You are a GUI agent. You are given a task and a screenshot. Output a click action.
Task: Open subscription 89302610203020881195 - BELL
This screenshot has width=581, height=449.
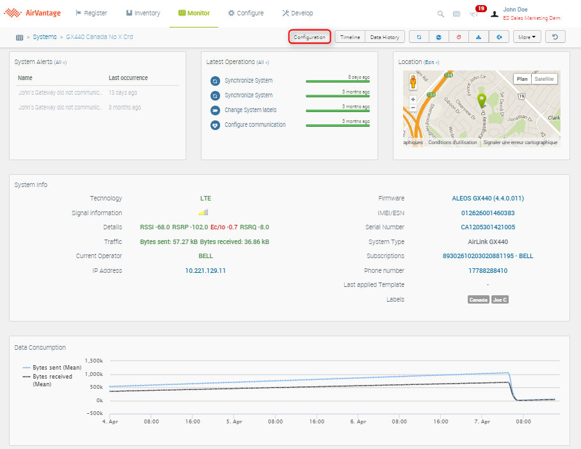[x=488, y=256]
